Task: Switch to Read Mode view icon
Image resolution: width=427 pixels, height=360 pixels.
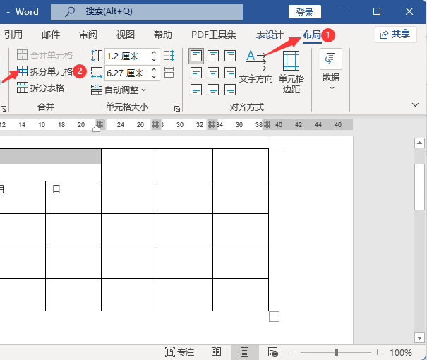Action: (216, 352)
